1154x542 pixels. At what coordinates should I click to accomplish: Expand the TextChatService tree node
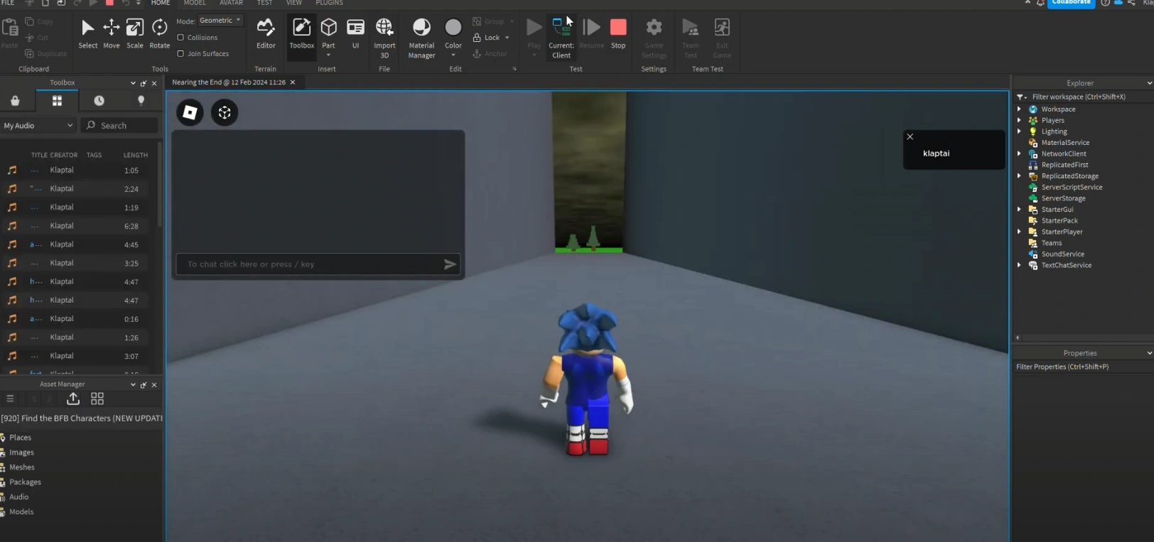[1019, 266]
